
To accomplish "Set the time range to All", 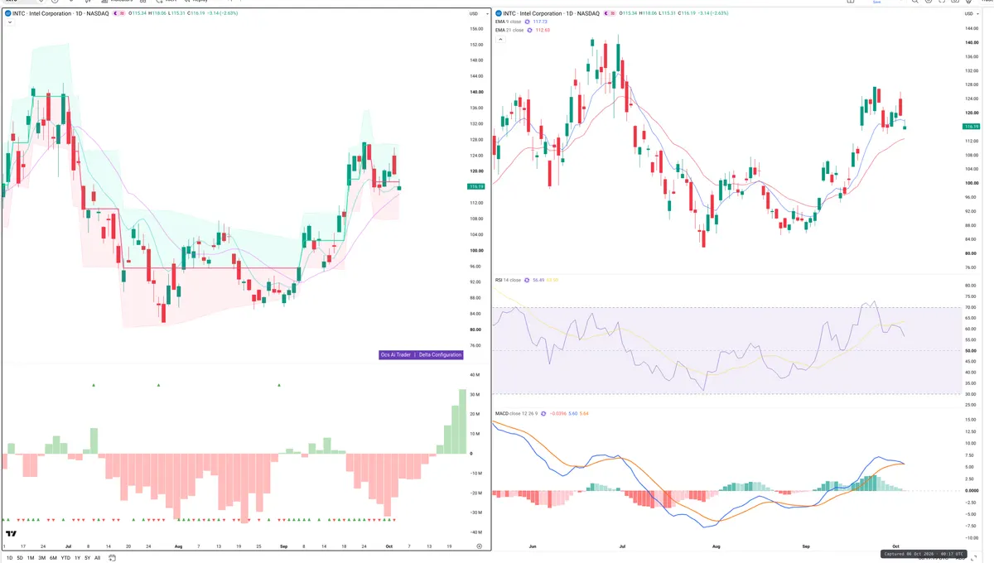I will pos(97,558).
